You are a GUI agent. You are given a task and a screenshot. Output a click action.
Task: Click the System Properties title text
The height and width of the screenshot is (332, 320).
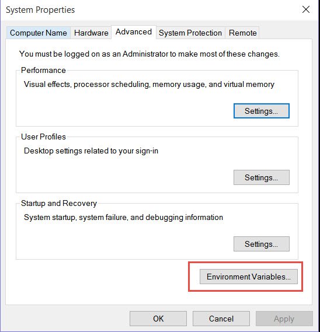click(40, 10)
